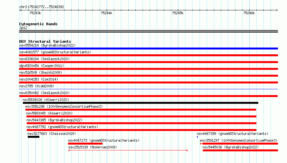Open nsv5443385 (ByrskaBishop2022) label
Image resolution: width=287 pixels, height=163 pixels.
pos(54,120)
